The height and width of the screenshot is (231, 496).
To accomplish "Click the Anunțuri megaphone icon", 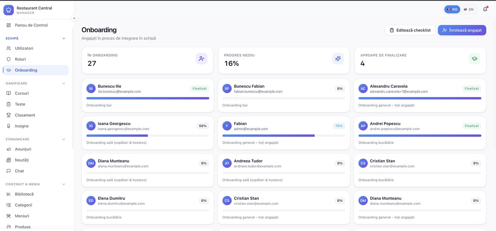I will tap(9, 149).
